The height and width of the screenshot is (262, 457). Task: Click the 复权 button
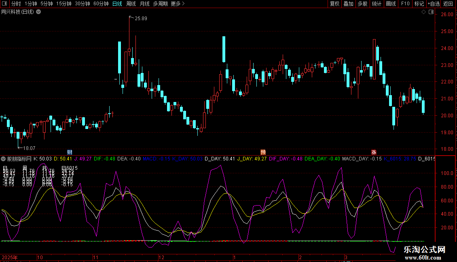(335, 4)
